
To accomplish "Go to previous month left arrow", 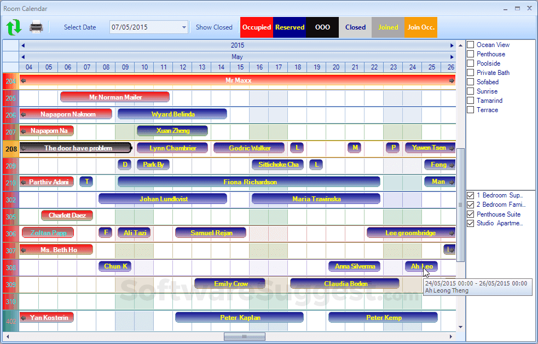I will click(x=23, y=57).
